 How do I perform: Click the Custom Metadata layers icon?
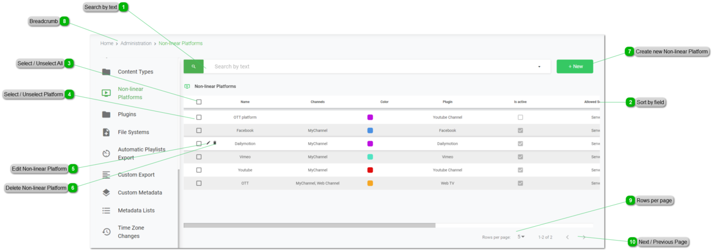point(106,193)
